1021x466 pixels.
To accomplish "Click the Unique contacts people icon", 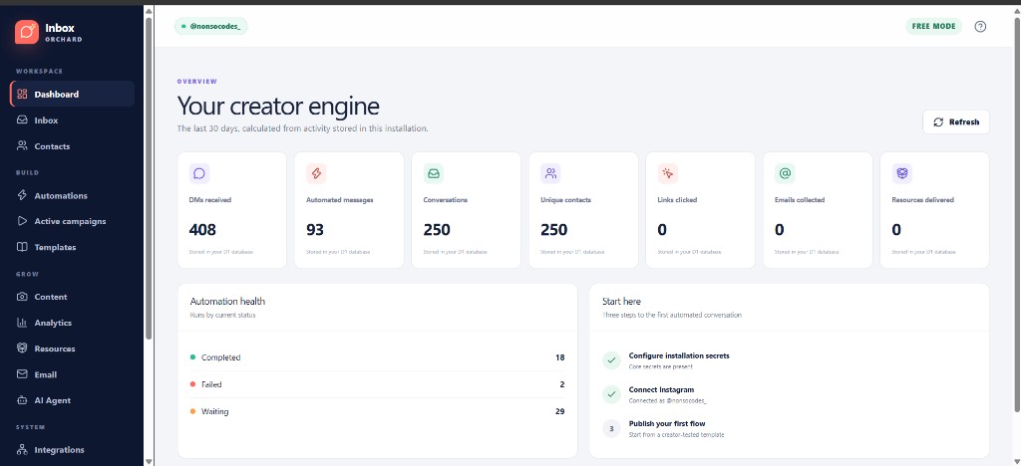I will [x=550, y=173].
